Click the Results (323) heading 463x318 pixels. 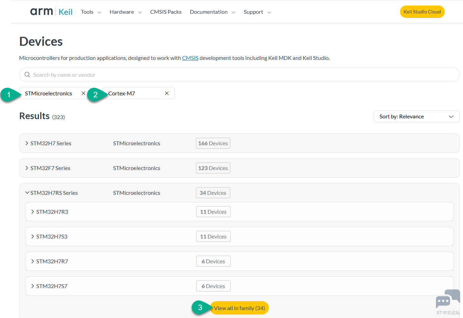(x=42, y=116)
